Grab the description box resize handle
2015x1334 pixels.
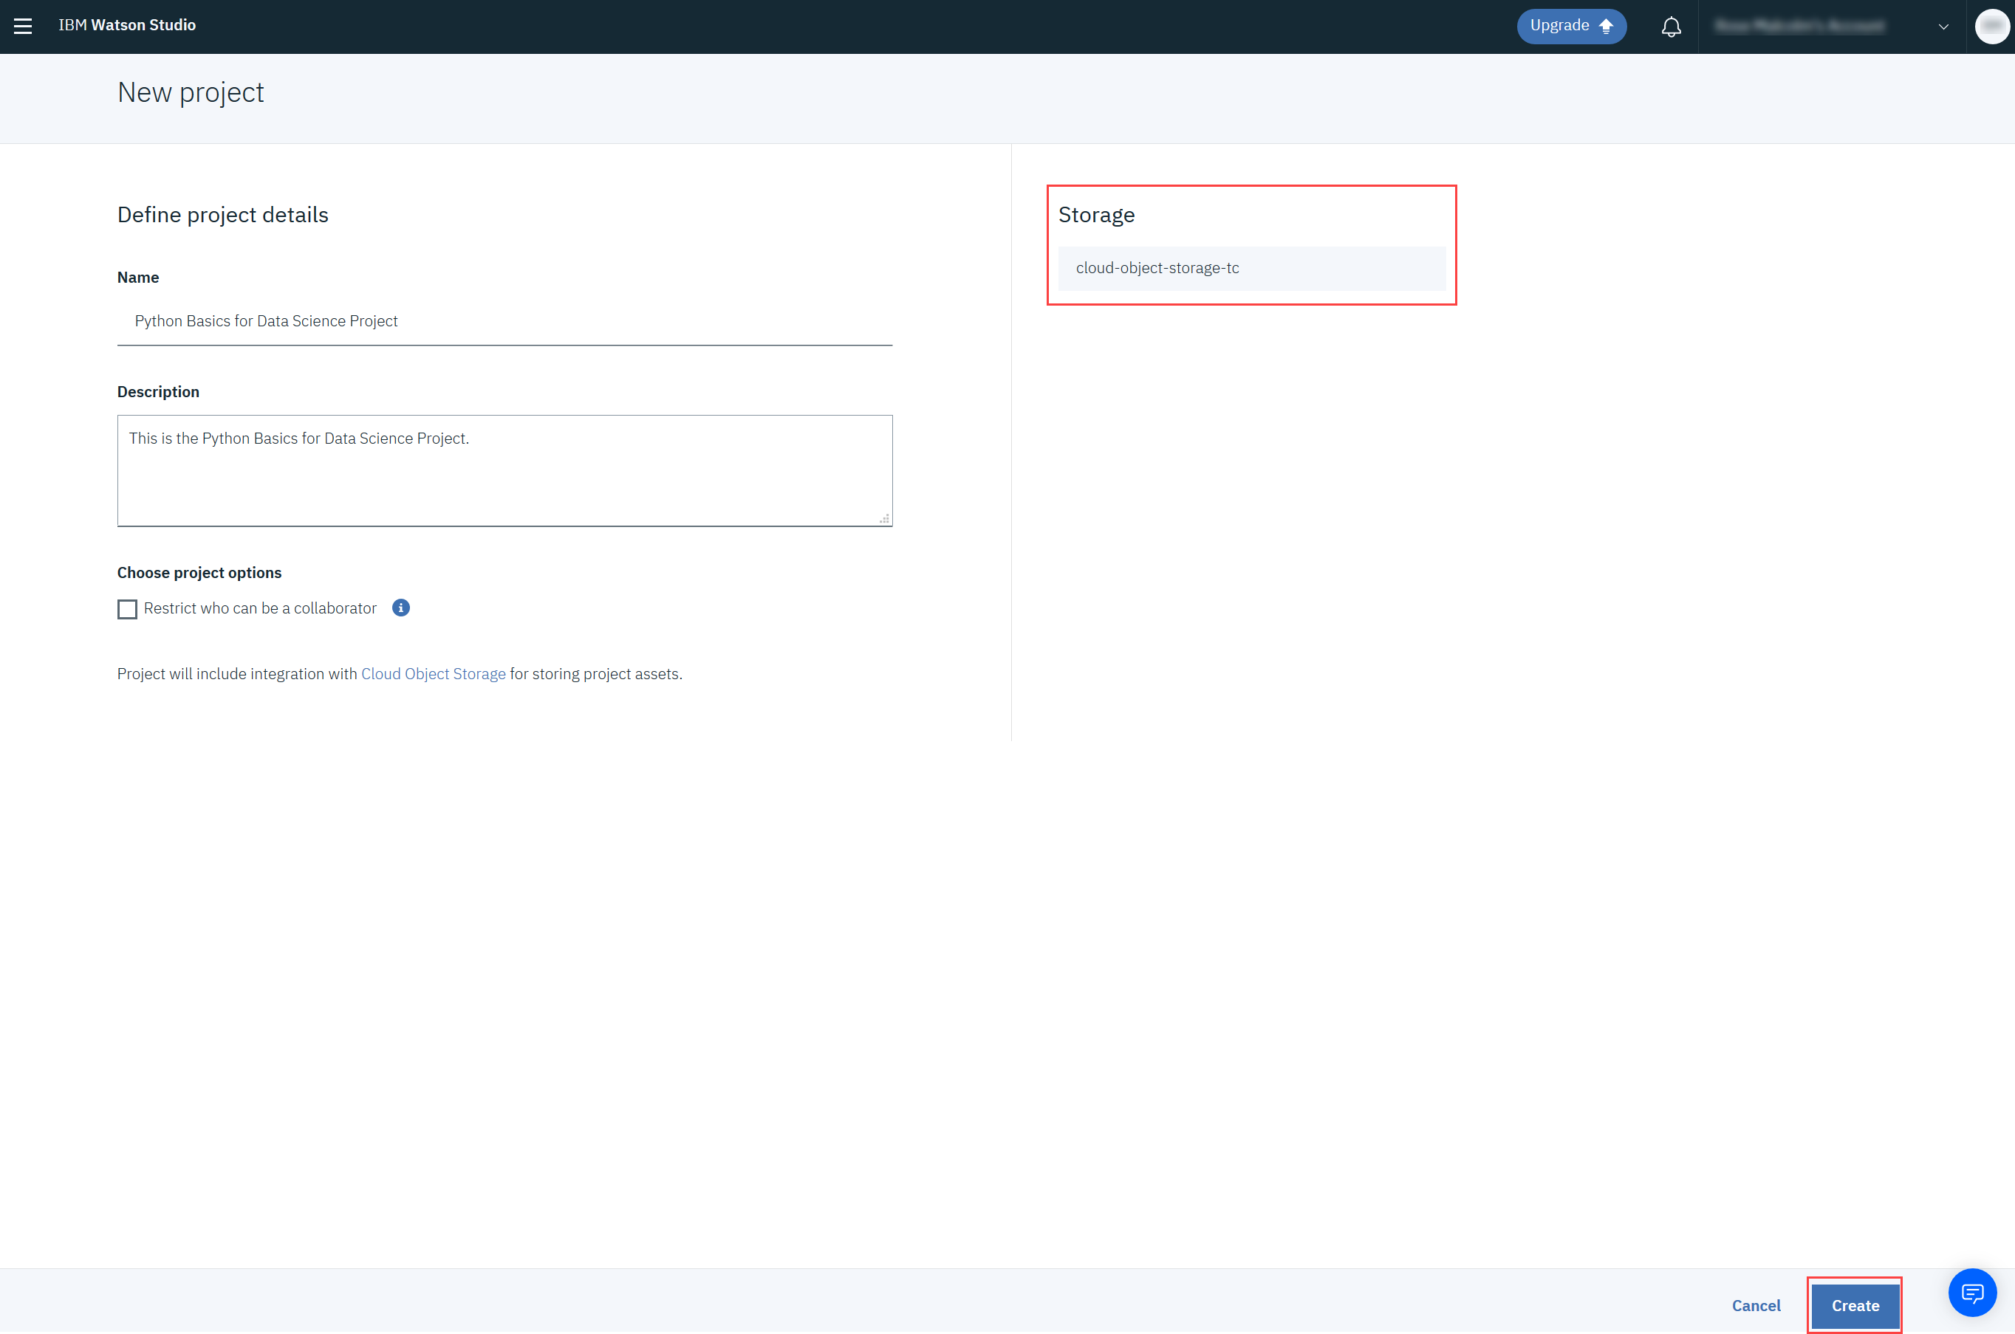(884, 519)
